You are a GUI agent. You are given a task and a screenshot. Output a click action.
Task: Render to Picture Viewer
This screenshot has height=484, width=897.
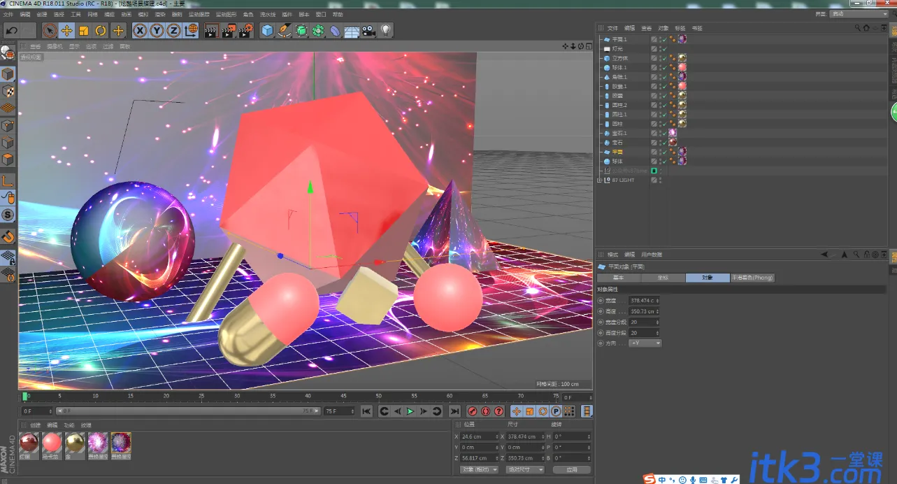tap(229, 30)
